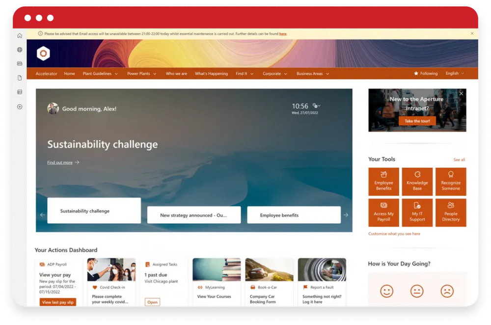The height and width of the screenshot is (325, 491).
Task: Open the My IT Support tile
Action: click(x=417, y=213)
